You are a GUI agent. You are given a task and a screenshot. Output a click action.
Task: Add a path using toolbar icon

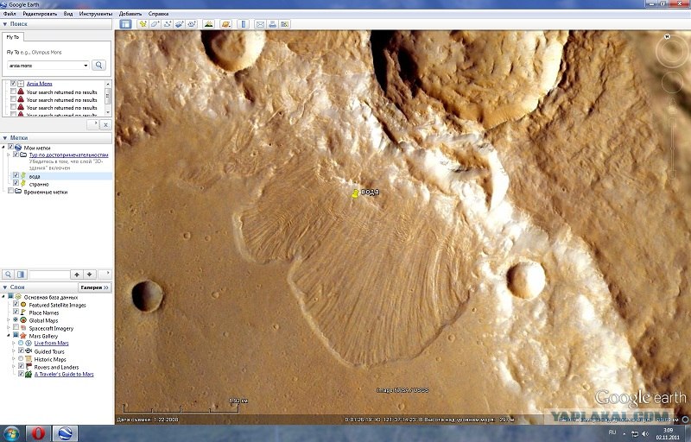[168, 24]
